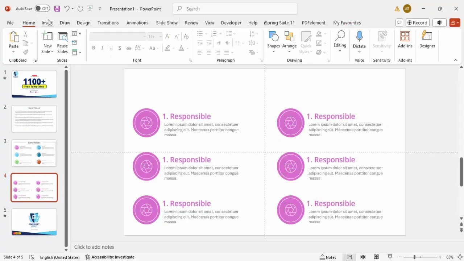464x261 pixels.
Task: Switch to the Animations tab
Action: [137, 22]
